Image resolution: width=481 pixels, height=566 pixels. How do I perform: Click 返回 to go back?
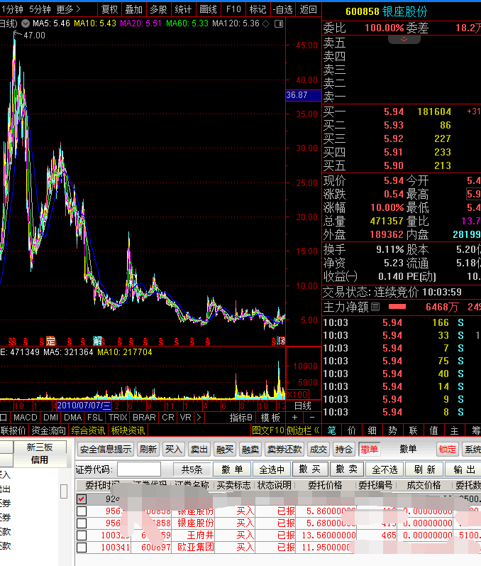pyautogui.click(x=309, y=9)
